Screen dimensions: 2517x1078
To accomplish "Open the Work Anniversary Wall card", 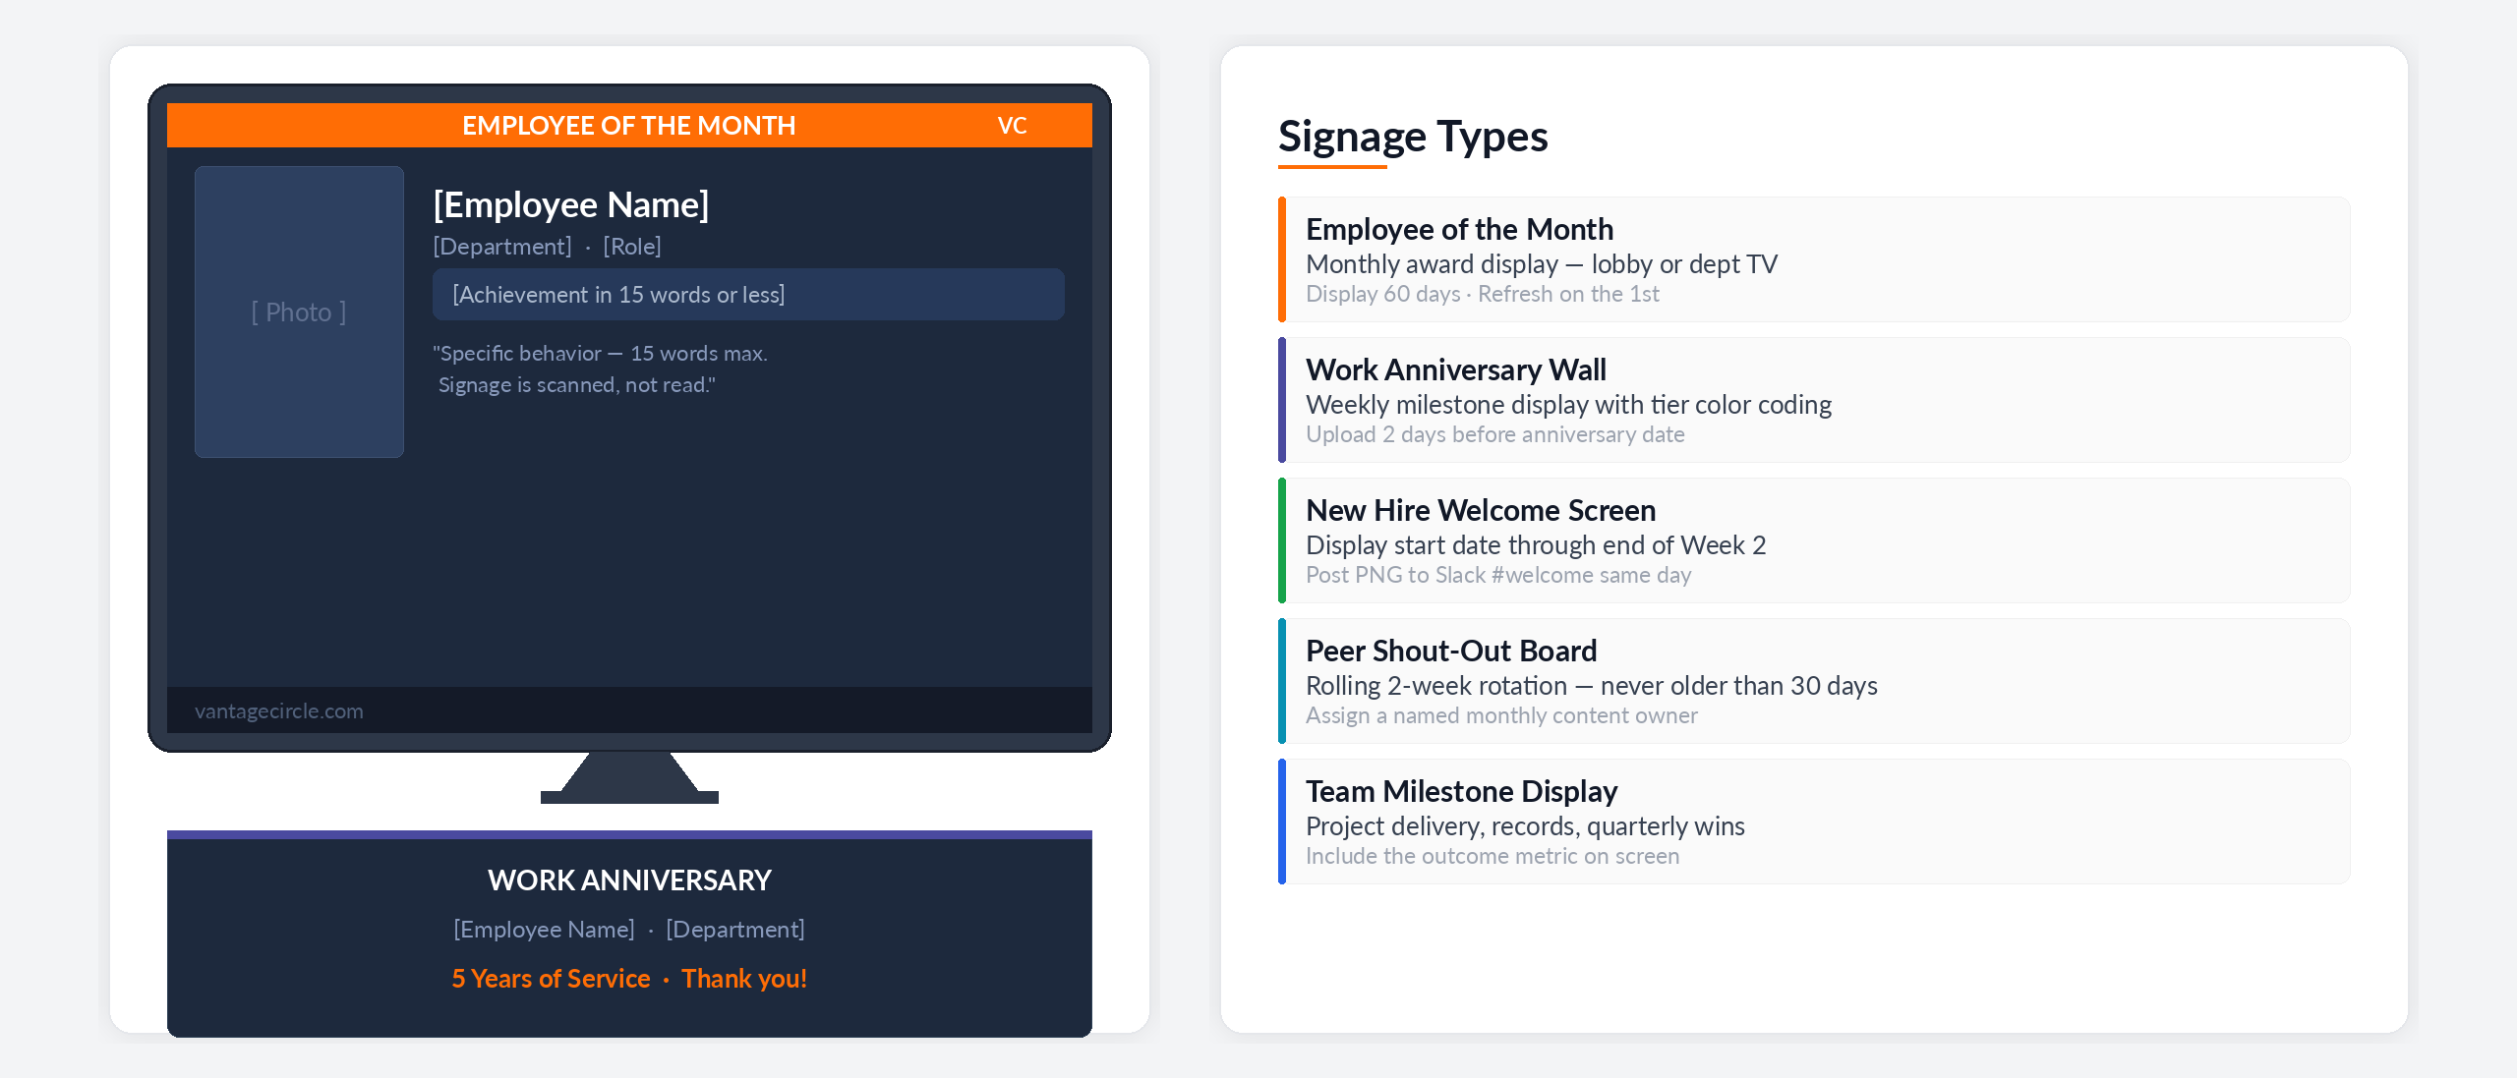I will pyautogui.click(x=1814, y=400).
